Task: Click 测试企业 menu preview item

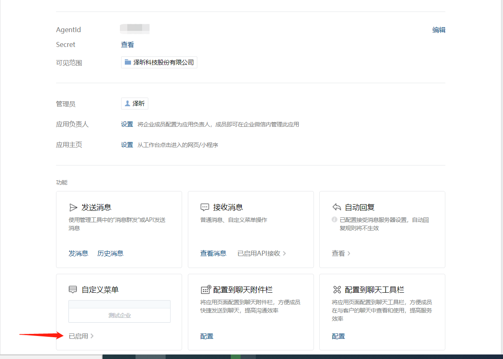Action: pyautogui.click(x=119, y=315)
